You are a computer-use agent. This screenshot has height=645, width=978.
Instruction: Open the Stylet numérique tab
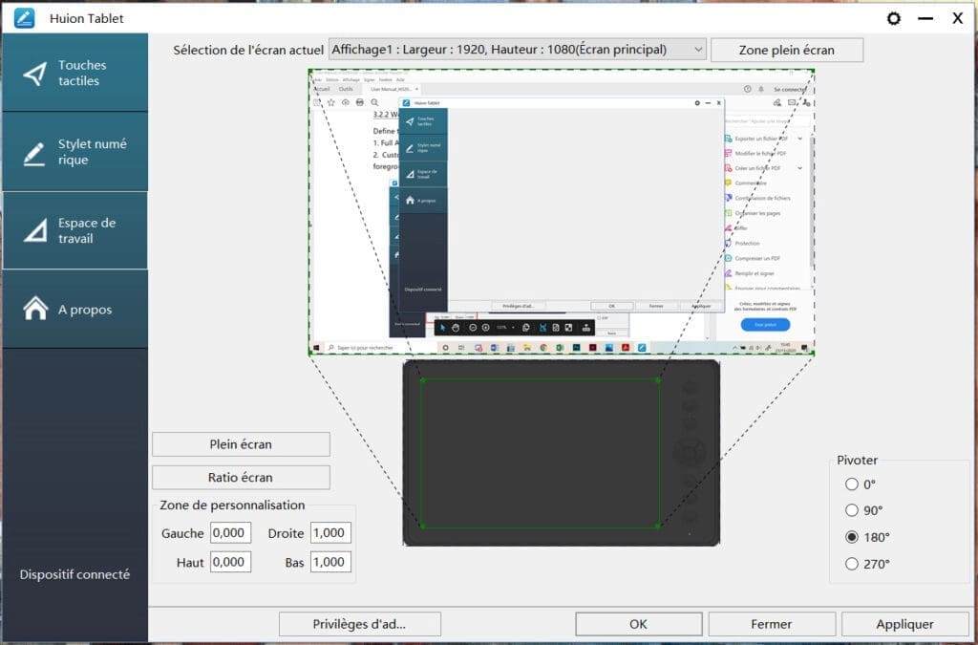pyautogui.click(x=74, y=152)
